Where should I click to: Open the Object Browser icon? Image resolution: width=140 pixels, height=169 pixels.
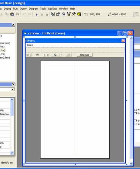69,14
